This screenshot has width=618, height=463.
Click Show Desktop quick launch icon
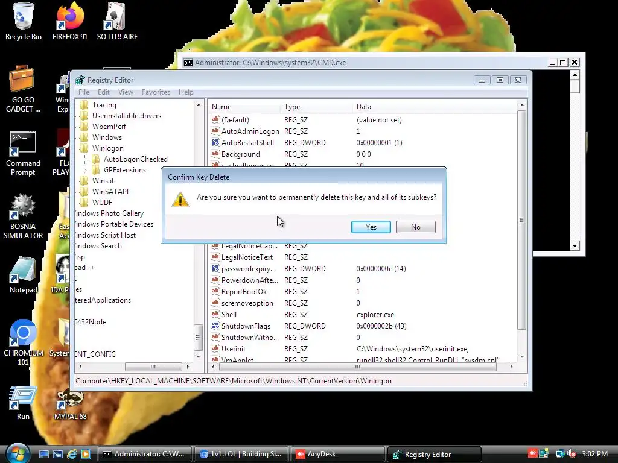pos(43,454)
